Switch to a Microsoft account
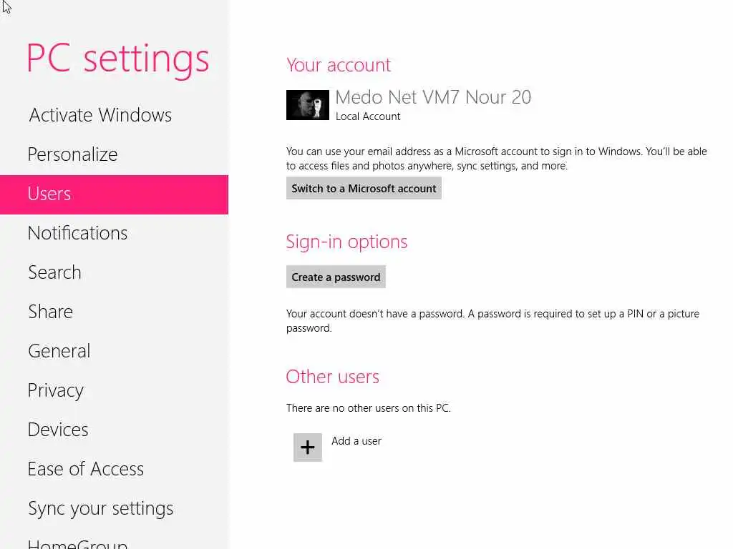Image resolution: width=733 pixels, height=549 pixels. click(364, 188)
